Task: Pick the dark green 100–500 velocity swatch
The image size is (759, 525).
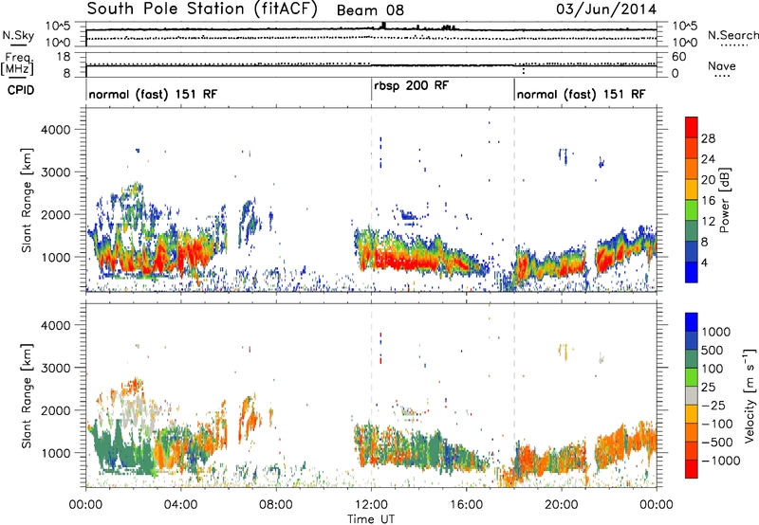Action: 692,359
